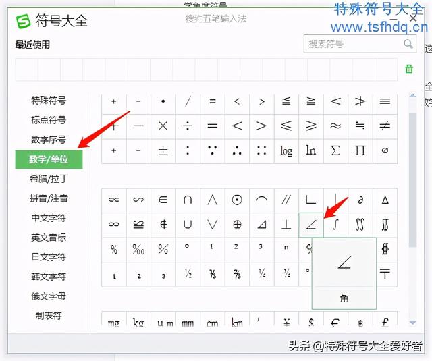Insert the product symbol Π
Image resolution: width=432 pixels, height=361 pixels.
pyautogui.click(x=360, y=151)
